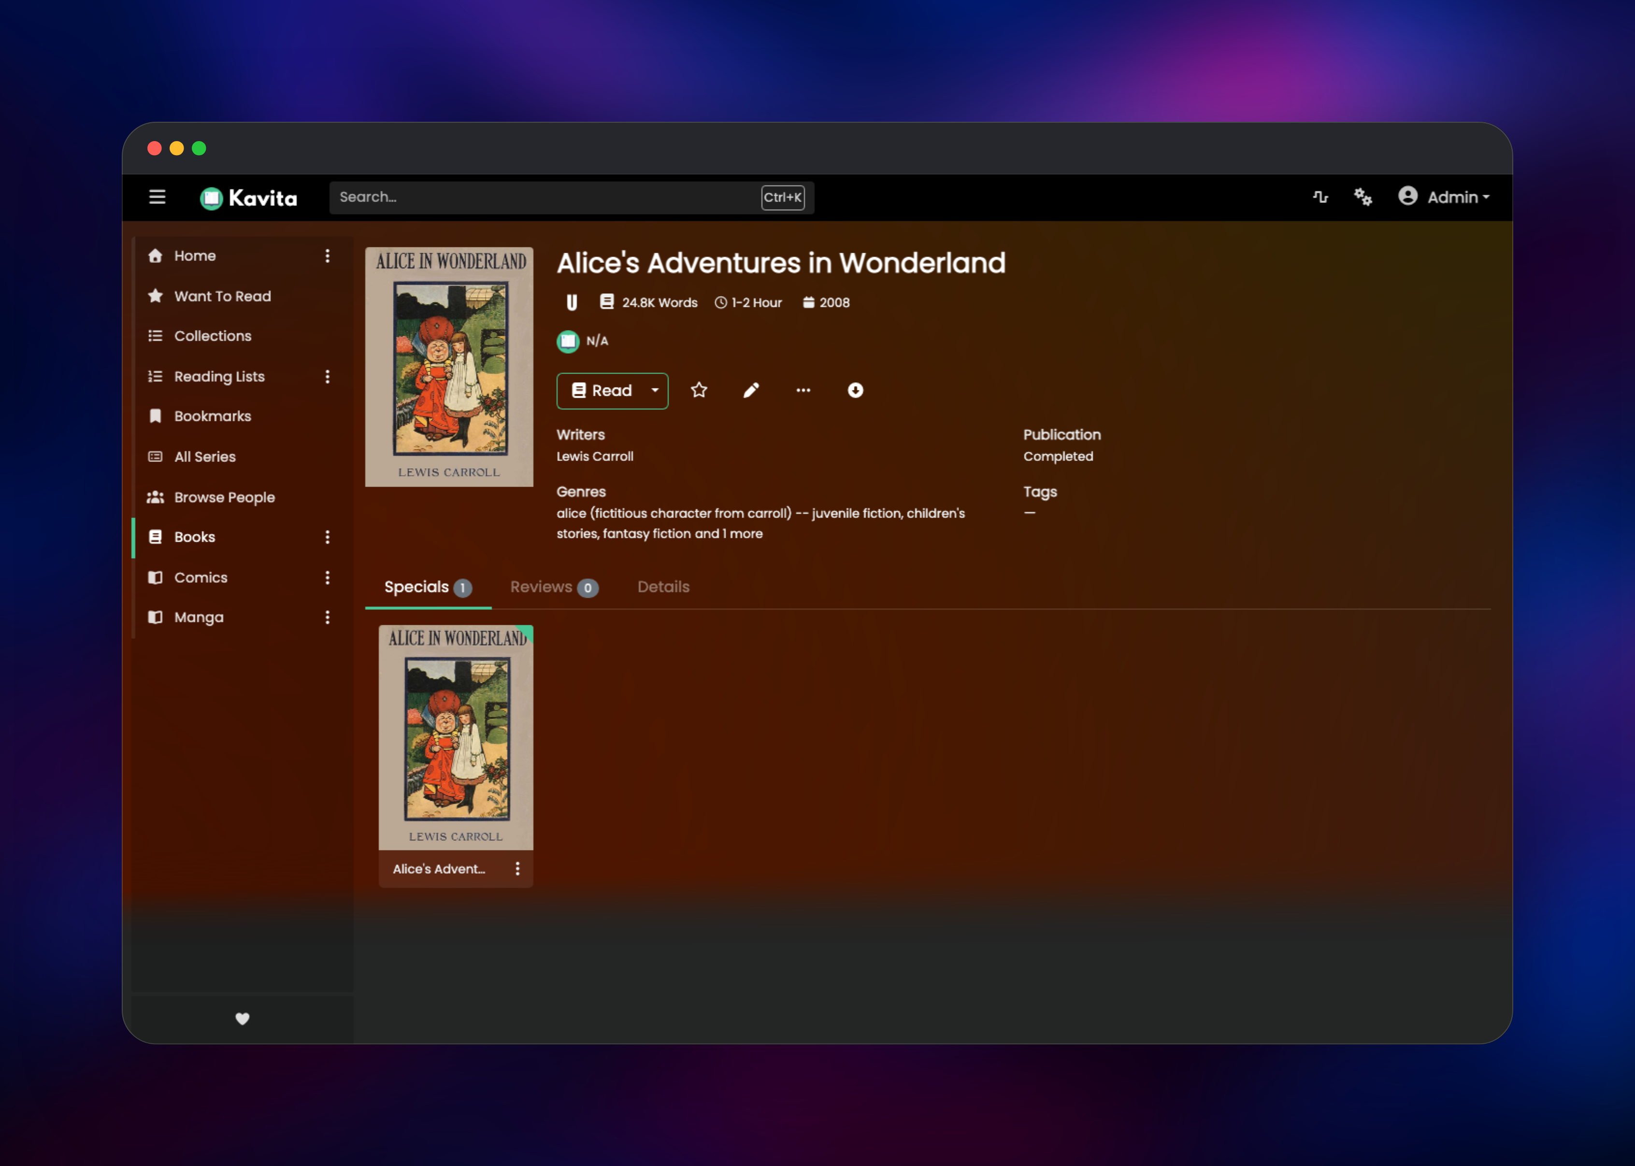Click the Want To Read star icon

155,296
